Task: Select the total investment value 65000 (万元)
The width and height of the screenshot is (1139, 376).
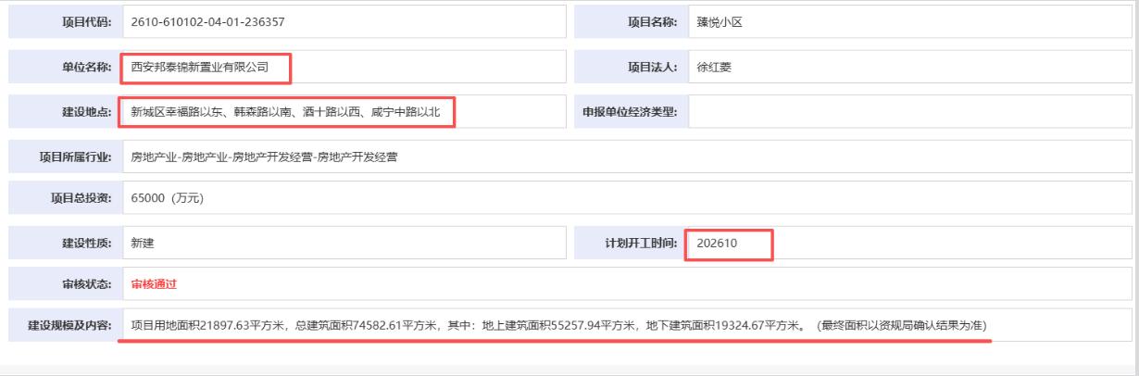Action: tap(167, 197)
